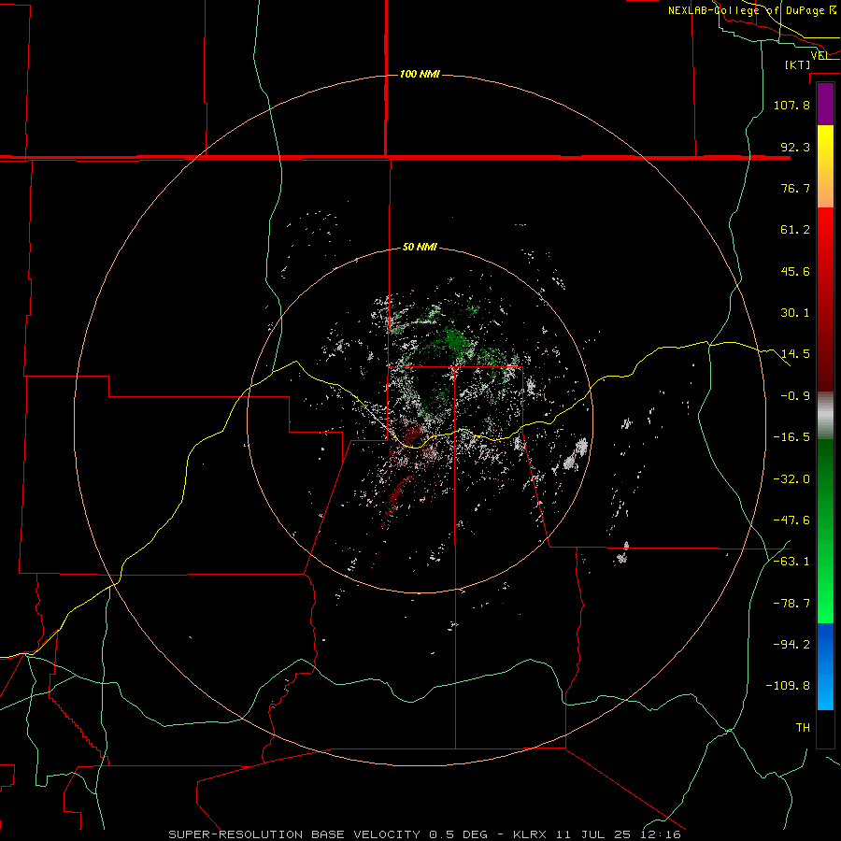The image size is (841, 841).
Task: Click the 107.8 scale value
Action: click(791, 105)
